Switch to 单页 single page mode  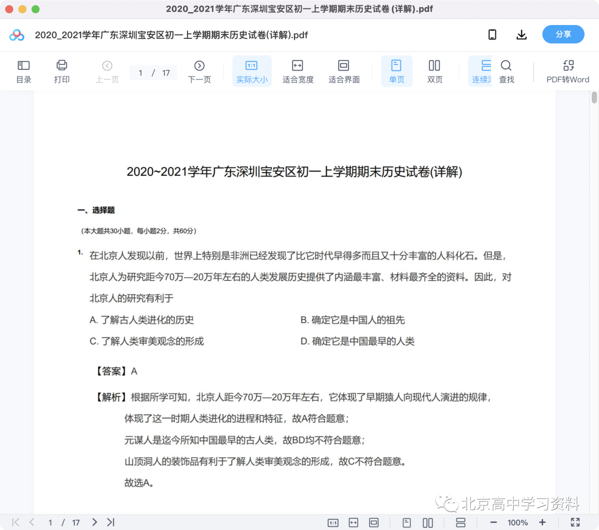click(397, 72)
